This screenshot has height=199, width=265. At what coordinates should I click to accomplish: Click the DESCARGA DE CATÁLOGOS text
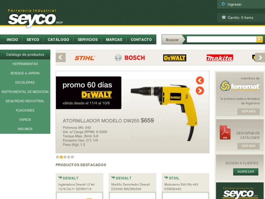point(248,135)
